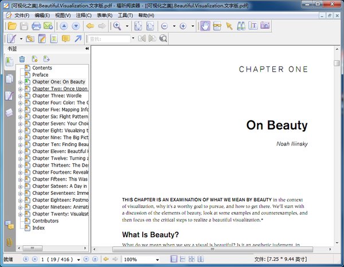Open the zoom percentage dropdown
344x267 pixels.
coord(157,260)
